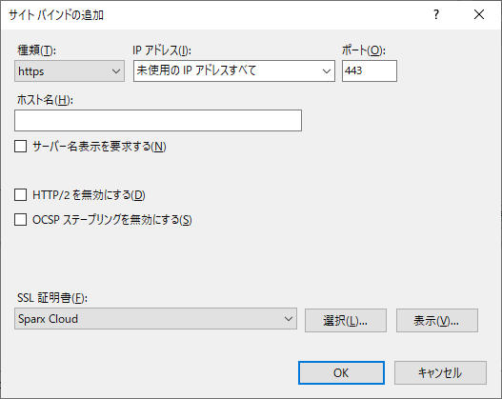Click the ポート(O) label
502x399 pixels.
pyautogui.click(x=364, y=50)
